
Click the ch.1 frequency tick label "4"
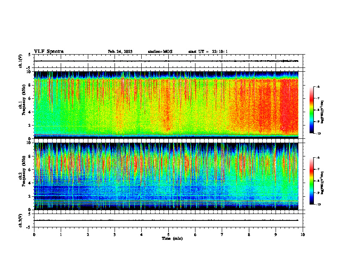(31, 112)
